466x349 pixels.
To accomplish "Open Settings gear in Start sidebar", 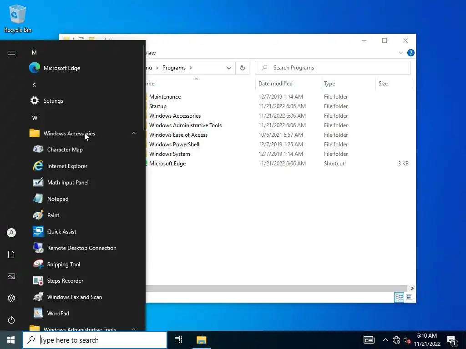I will [x=11, y=298].
